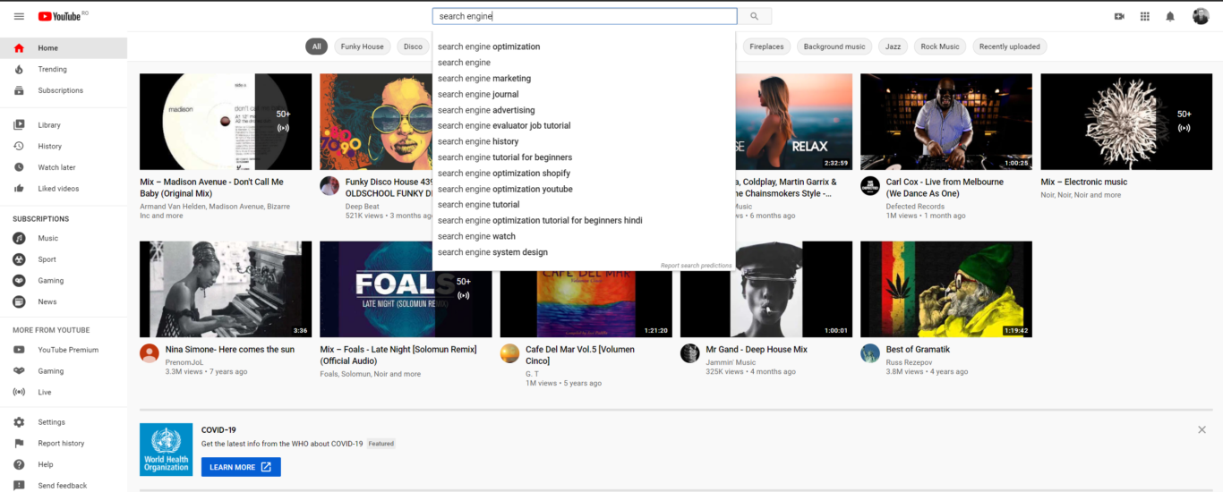1223x492 pixels.
Task: Open Liked videos in sidebar
Action: point(64,189)
